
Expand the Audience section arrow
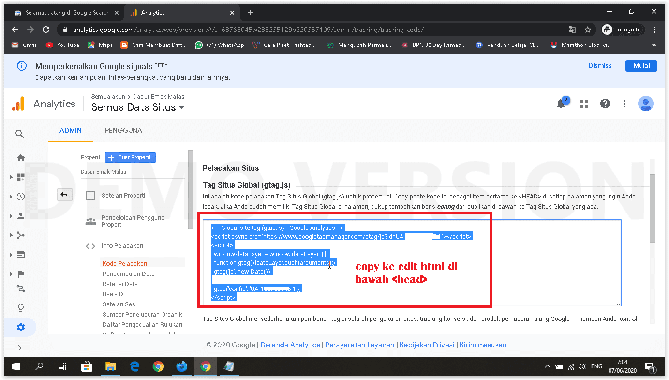[11, 216]
